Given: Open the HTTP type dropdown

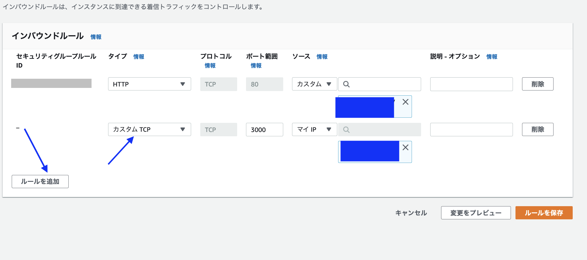Looking at the screenshot, I should [x=149, y=84].
